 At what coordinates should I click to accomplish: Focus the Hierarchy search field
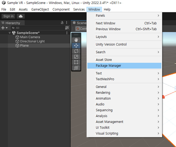(x=38, y=28)
